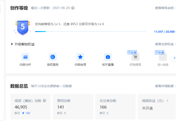Click the 数据总览 heading
The image size is (176, 121).
19,86
